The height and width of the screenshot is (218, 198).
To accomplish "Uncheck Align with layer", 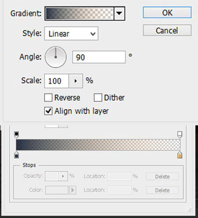I will [48, 111].
